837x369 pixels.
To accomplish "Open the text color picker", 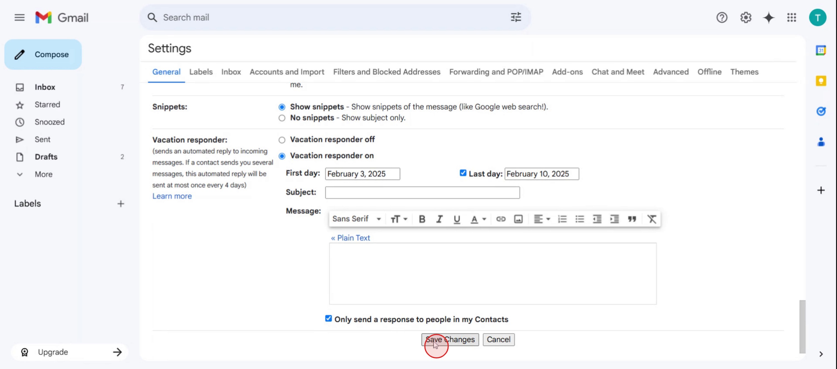I will [x=478, y=219].
